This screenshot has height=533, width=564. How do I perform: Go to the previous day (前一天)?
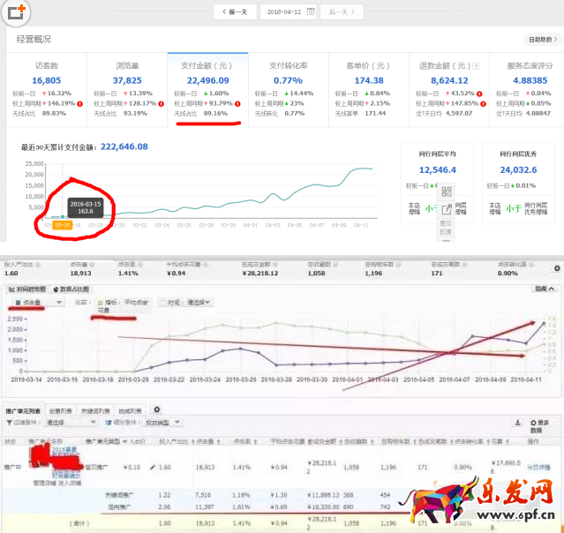(x=237, y=11)
